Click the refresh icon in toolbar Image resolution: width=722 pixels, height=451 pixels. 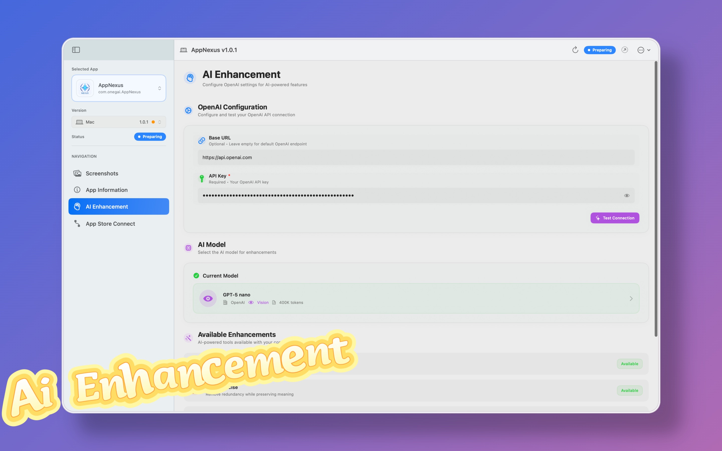(575, 50)
